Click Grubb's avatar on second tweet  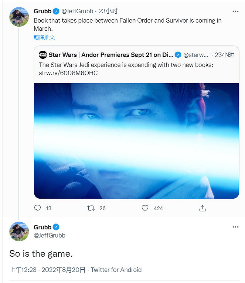tap(19, 231)
